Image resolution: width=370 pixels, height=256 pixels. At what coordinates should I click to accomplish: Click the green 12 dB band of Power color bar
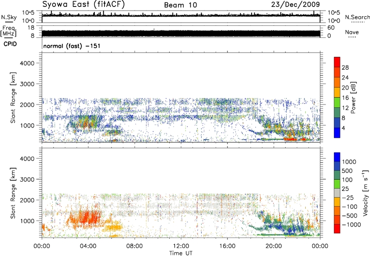click(337, 103)
